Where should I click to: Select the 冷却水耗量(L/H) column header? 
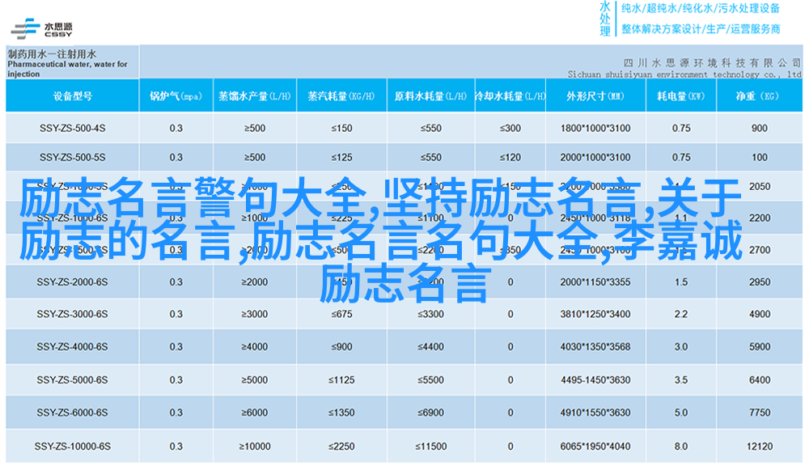[510, 96]
